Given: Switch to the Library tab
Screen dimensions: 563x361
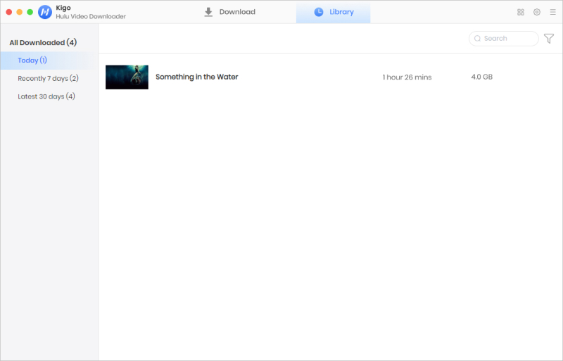Looking at the screenshot, I should click(x=333, y=12).
